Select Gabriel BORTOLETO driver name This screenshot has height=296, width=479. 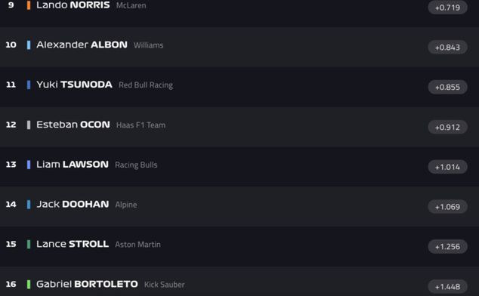point(87,284)
